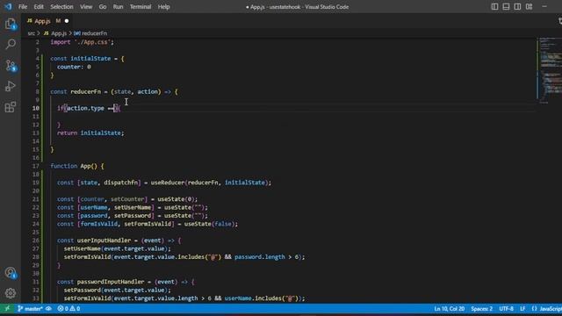Open the Source Control view icon
Image resolution: width=562 pixels, height=316 pixels.
tap(11, 66)
